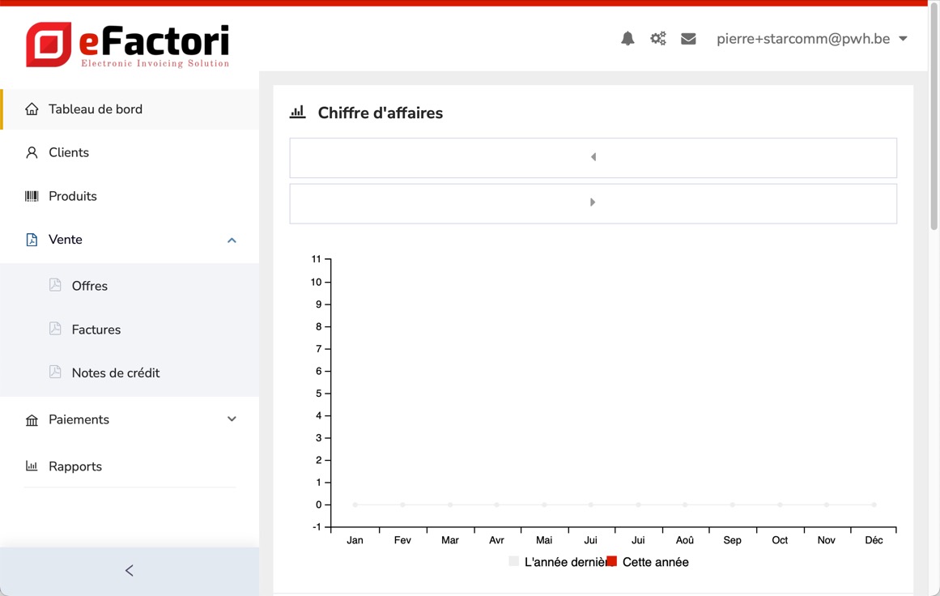This screenshot has width=940, height=596.
Task: Click the person icon beside Clients
Action: (32, 153)
